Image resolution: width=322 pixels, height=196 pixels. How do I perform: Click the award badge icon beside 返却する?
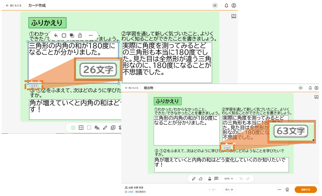287,190
